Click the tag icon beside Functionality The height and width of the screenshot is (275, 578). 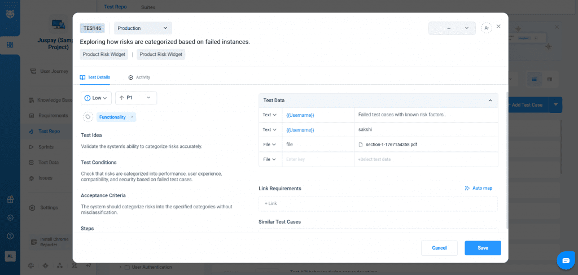88,117
